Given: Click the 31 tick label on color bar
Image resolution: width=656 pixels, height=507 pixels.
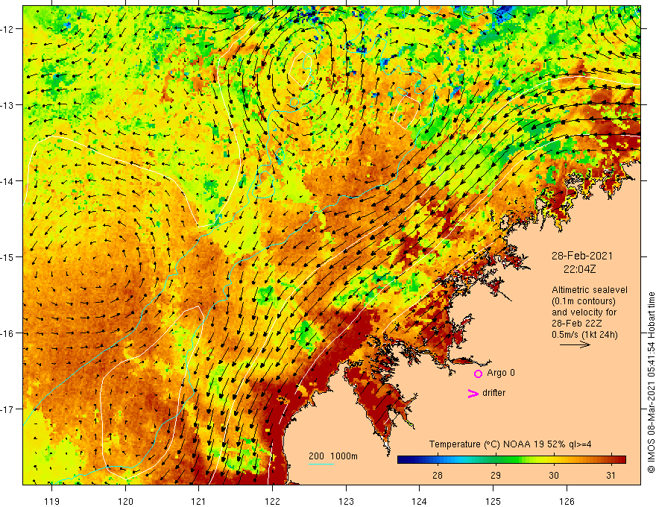Looking at the screenshot, I should 611,475.
